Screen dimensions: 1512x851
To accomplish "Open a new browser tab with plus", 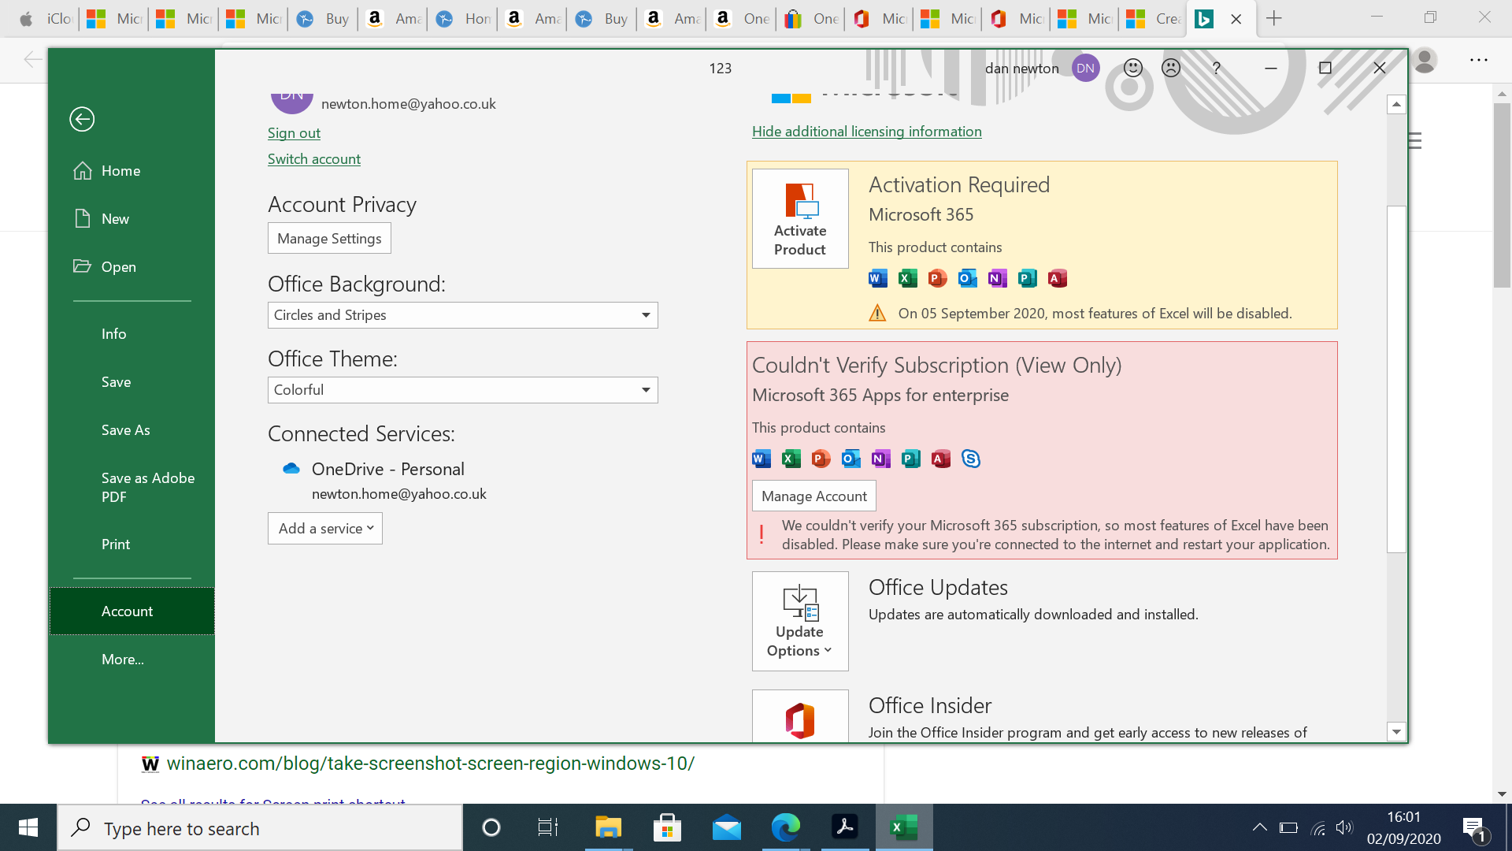I will [x=1274, y=18].
